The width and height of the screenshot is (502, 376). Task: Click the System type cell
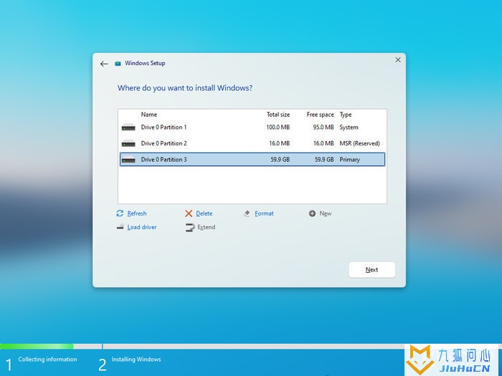coord(349,127)
